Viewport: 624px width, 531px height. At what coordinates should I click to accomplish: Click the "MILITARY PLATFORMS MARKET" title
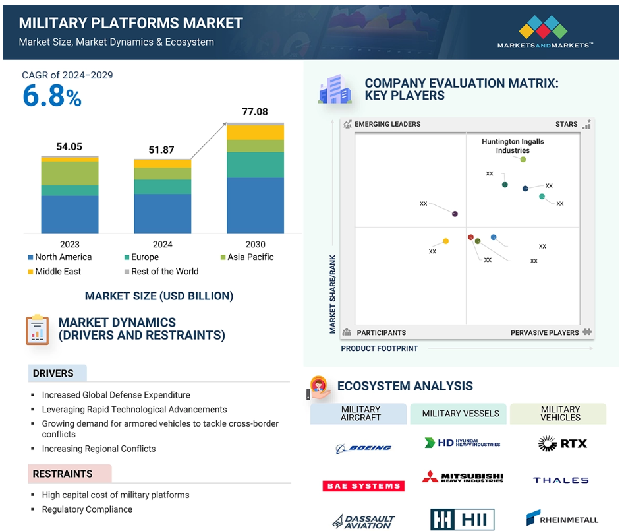131,23
